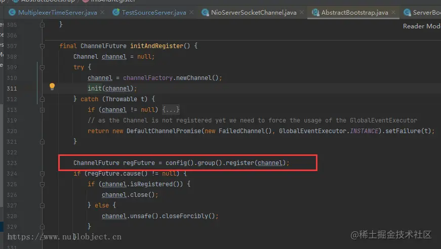Close the NioServerSocketChannel.java tab
The height and width of the screenshot is (249, 441).
click(302, 12)
